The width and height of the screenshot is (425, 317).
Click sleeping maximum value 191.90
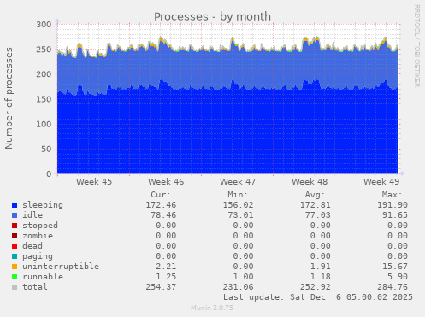(393, 205)
